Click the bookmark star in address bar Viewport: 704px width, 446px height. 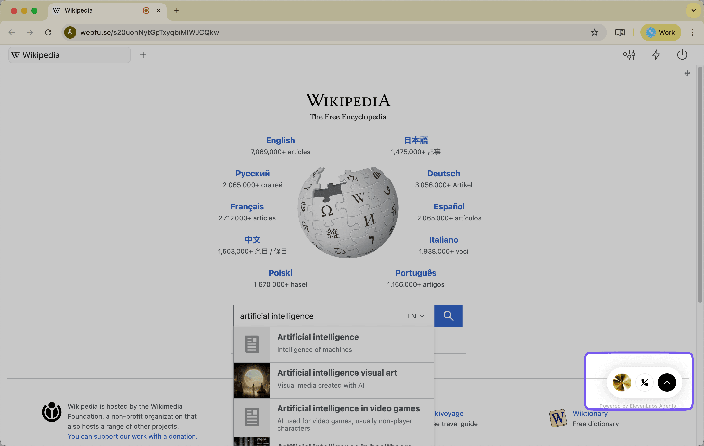tap(594, 32)
